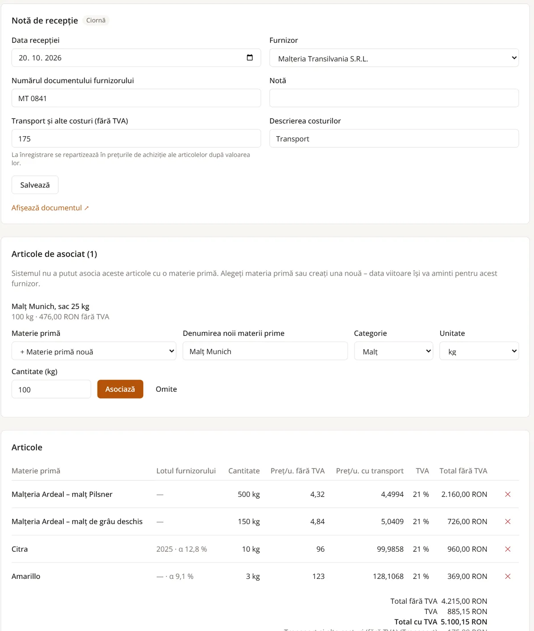Click the new raw material name field Malț Munich
Image resolution: width=534 pixels, height=631 pixels.
click(x=265, y=351)
